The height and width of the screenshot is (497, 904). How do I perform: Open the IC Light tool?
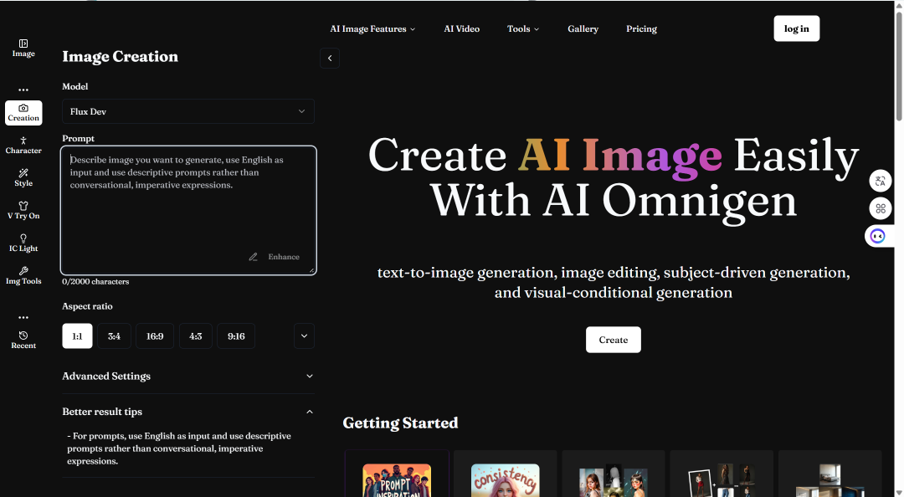point(23,243)
